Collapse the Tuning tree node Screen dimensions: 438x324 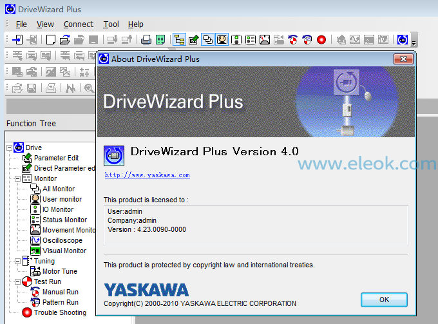point(17,261)
